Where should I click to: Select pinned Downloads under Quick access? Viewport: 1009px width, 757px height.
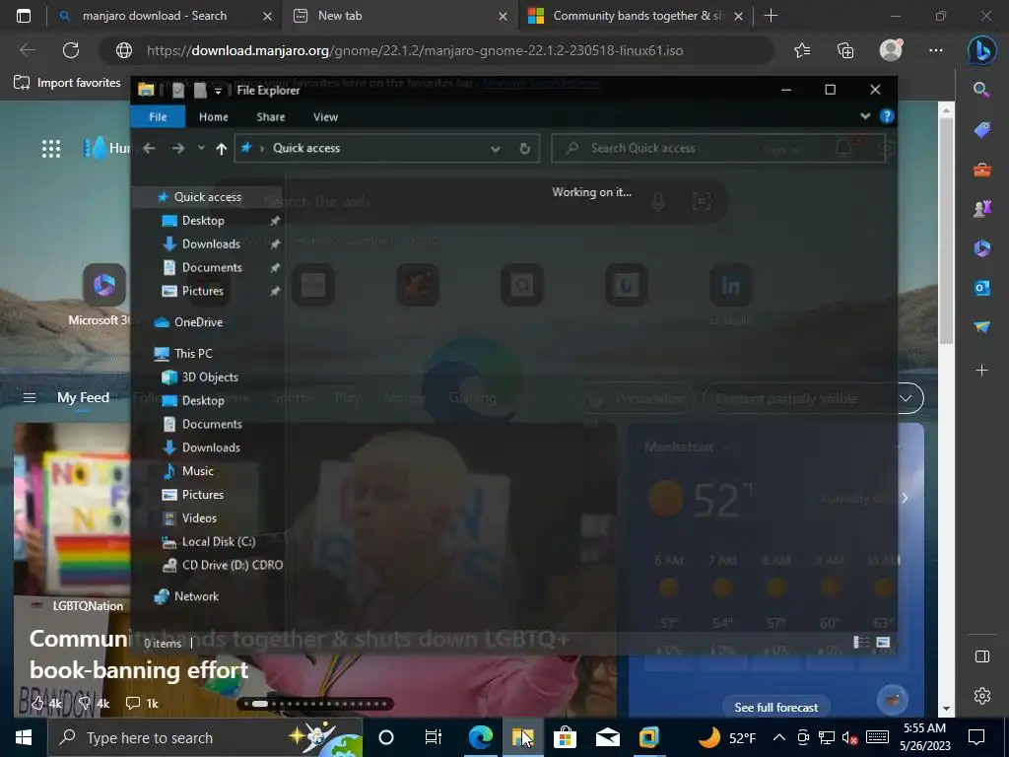pyautogui.click(x=211, y=244)
